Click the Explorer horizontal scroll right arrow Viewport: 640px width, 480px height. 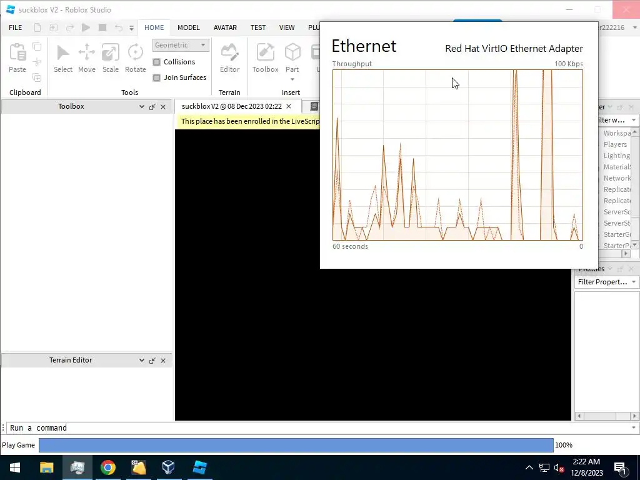[x=626, y=254]
